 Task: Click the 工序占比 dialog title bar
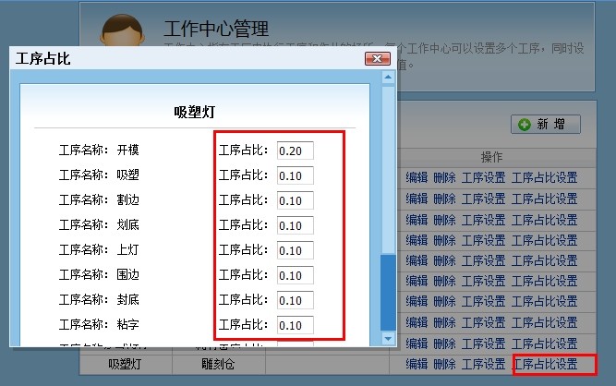(185, 59)
